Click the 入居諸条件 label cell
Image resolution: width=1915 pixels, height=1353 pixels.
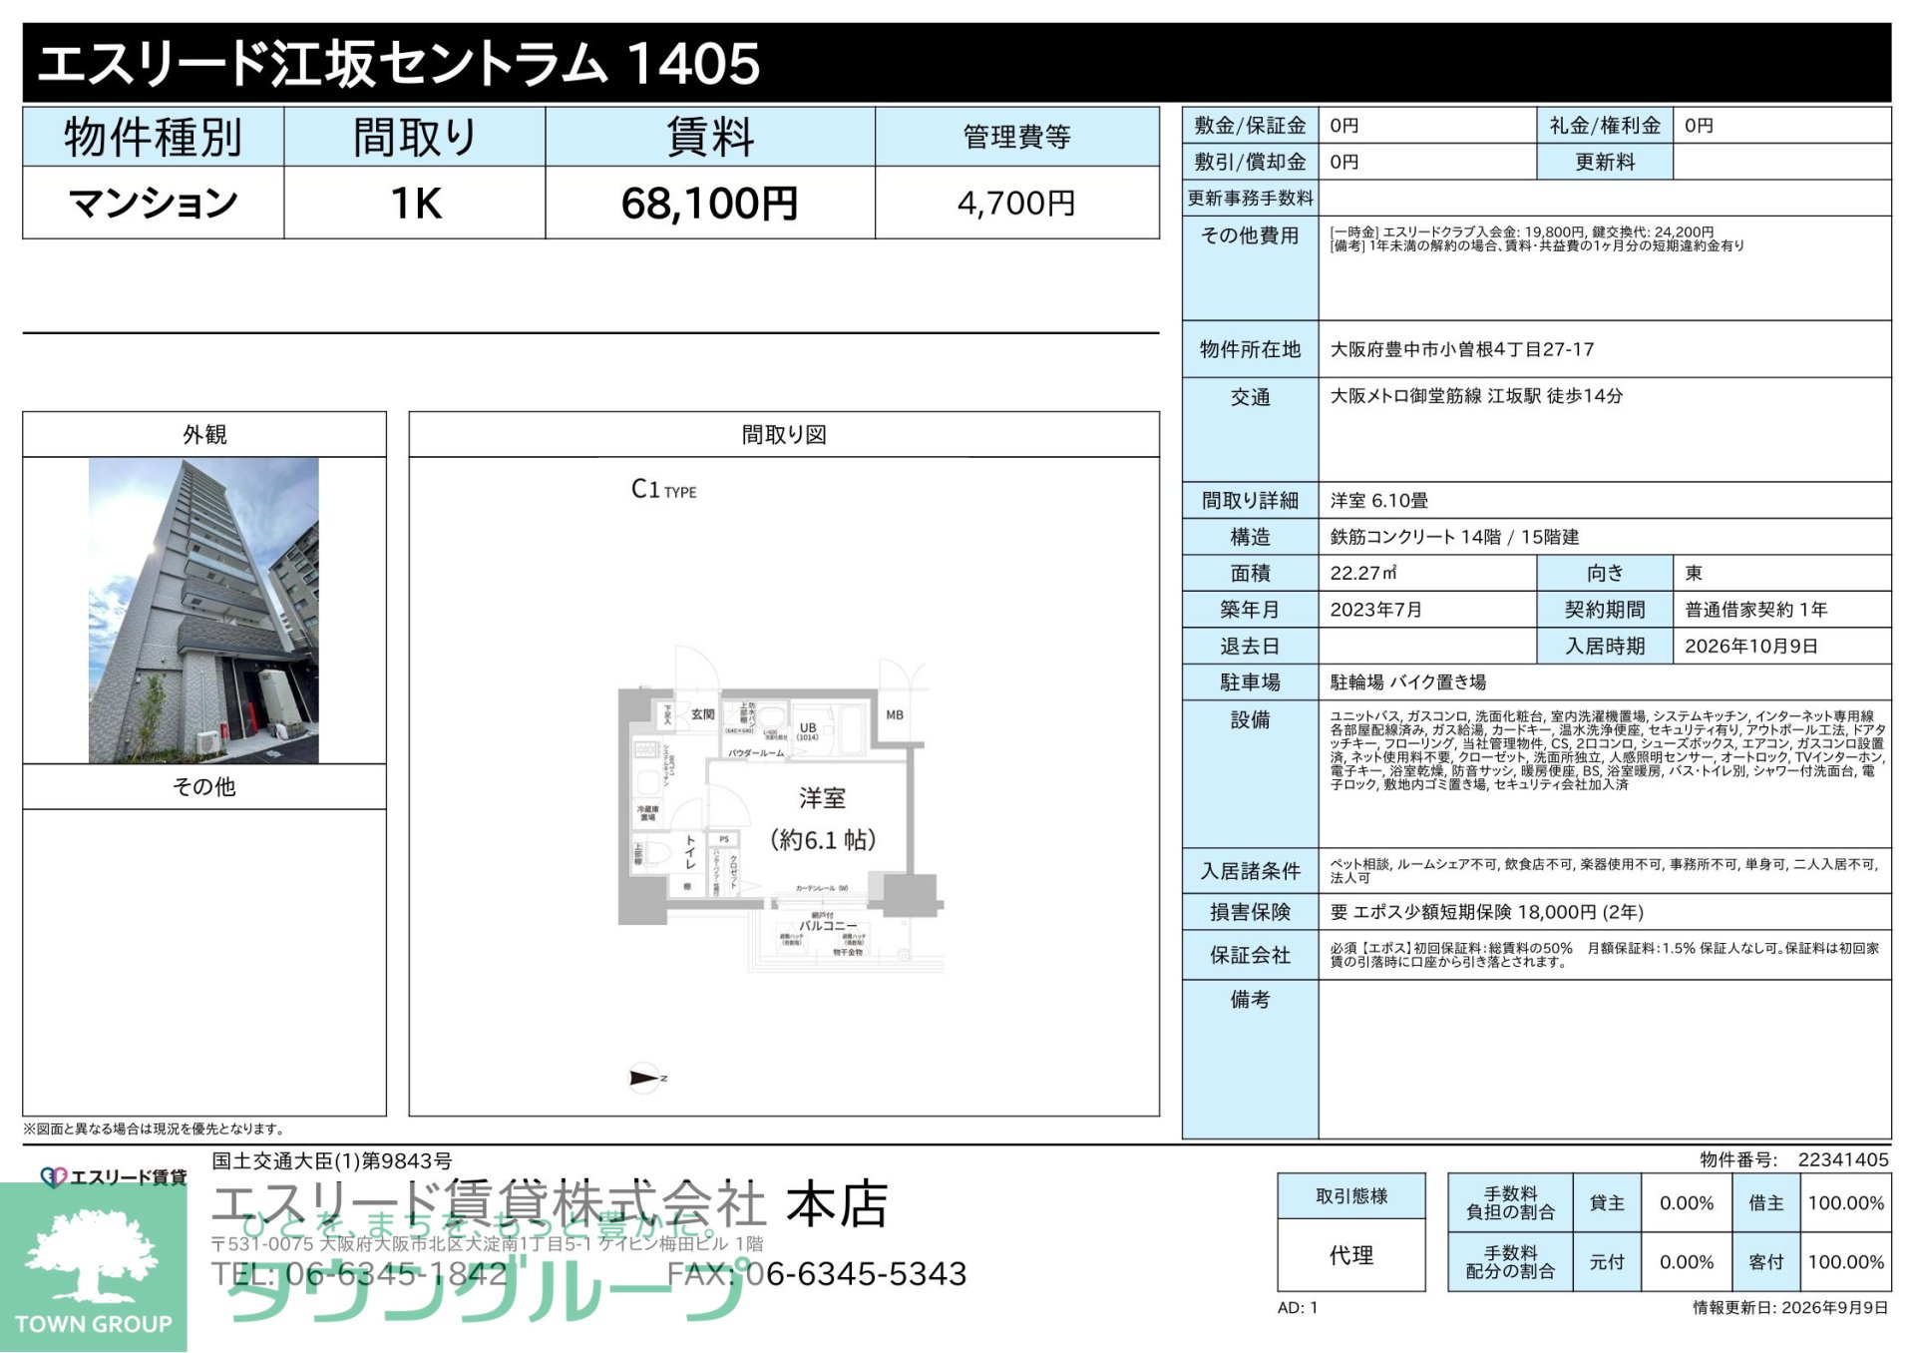tap(1250, 871)
